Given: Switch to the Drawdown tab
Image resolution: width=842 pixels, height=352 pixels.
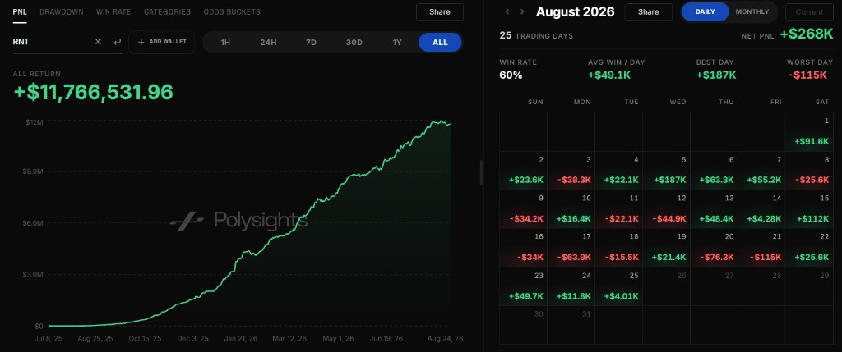Looking at the screenshot, I should (x=61, y=11).
